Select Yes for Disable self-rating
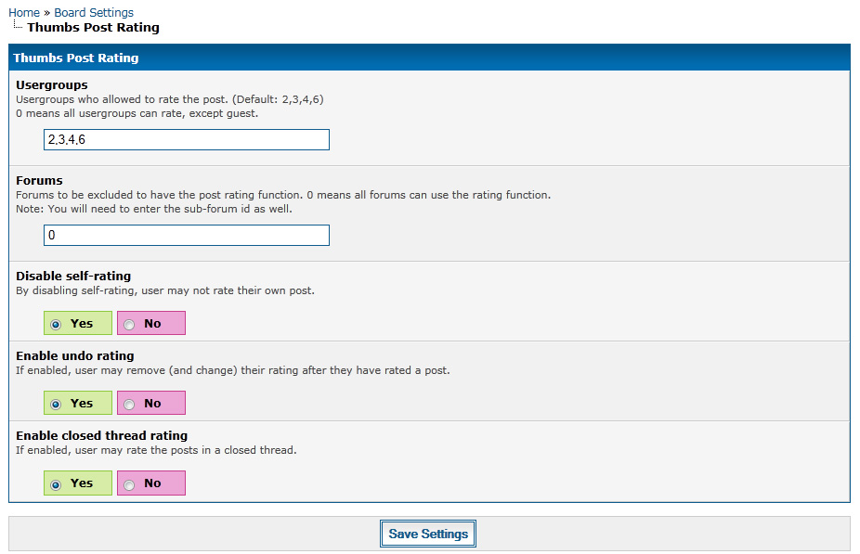Screen dimensions: 860x554 pyautogui.click(x=57, y=324)
